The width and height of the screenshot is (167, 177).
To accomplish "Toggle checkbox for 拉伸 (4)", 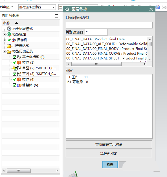I will [15, 79].
